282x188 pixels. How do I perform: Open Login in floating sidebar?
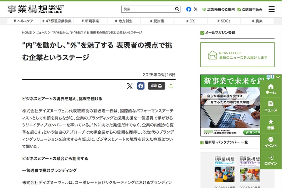pyautogui.click(x=271, y=160)
